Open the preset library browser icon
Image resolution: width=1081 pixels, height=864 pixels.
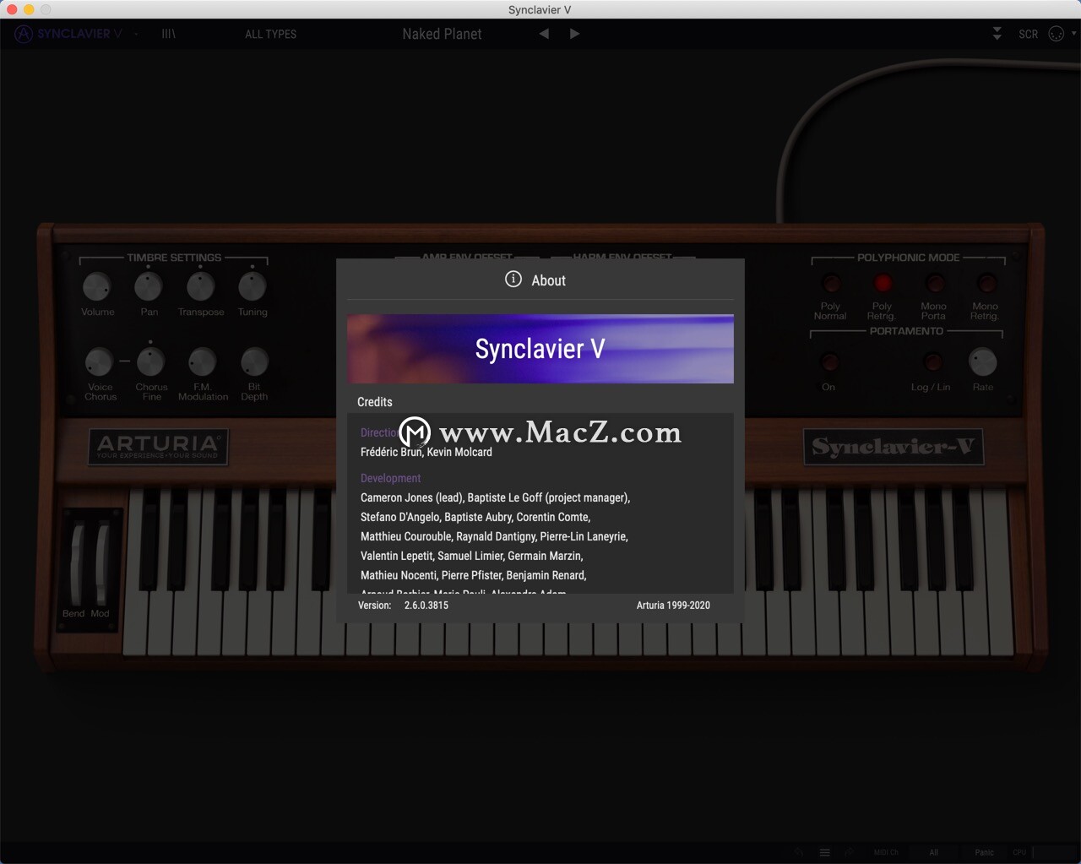tap(169, 34)
